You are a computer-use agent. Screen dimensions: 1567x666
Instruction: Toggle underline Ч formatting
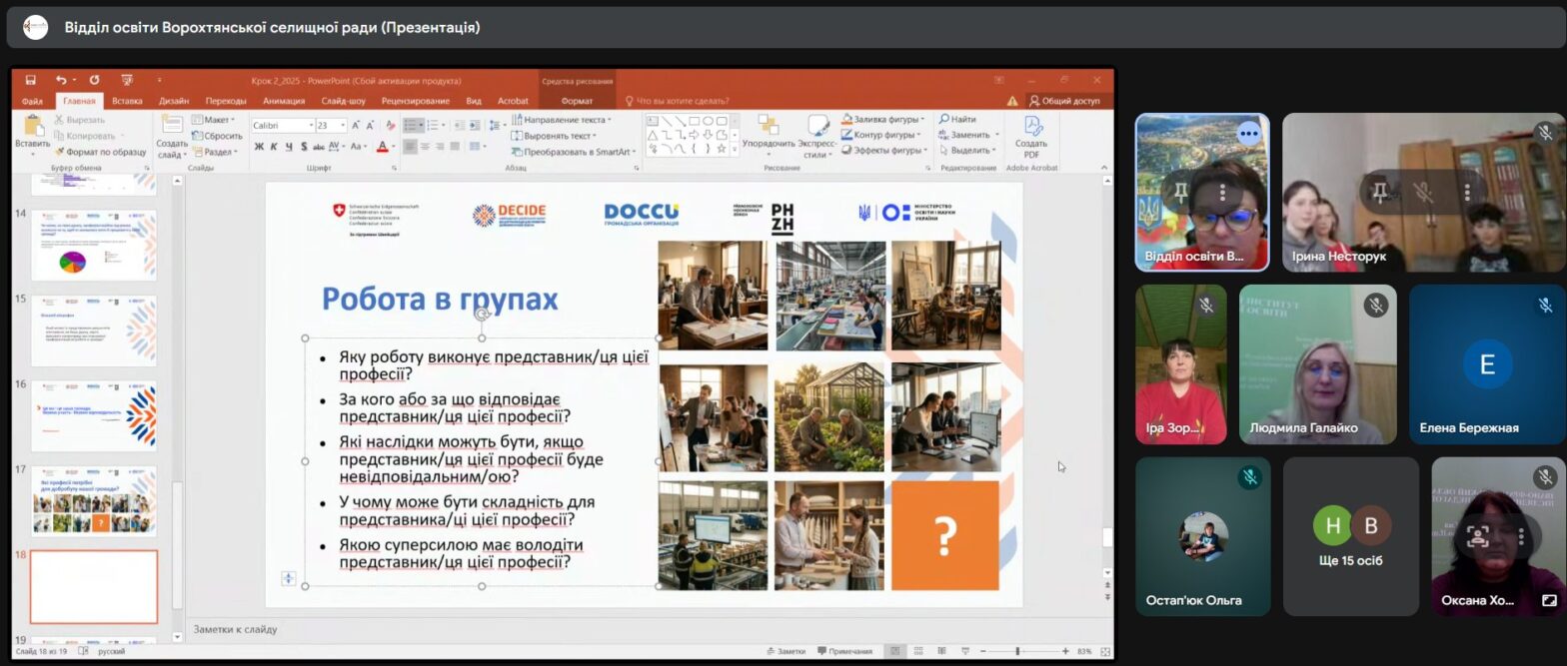[x=289, y=147]
